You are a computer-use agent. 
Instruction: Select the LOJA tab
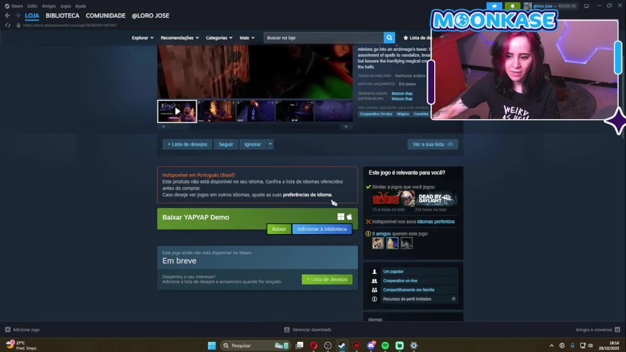[x=32, y=16]
